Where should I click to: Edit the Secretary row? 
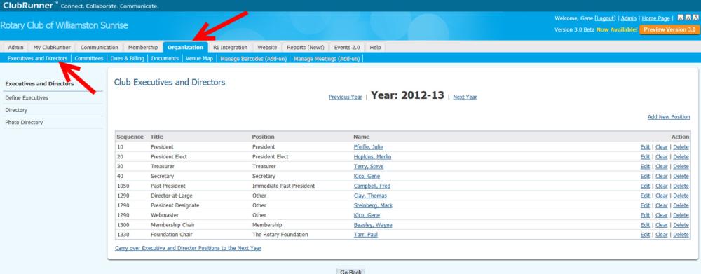coord(645,177)
